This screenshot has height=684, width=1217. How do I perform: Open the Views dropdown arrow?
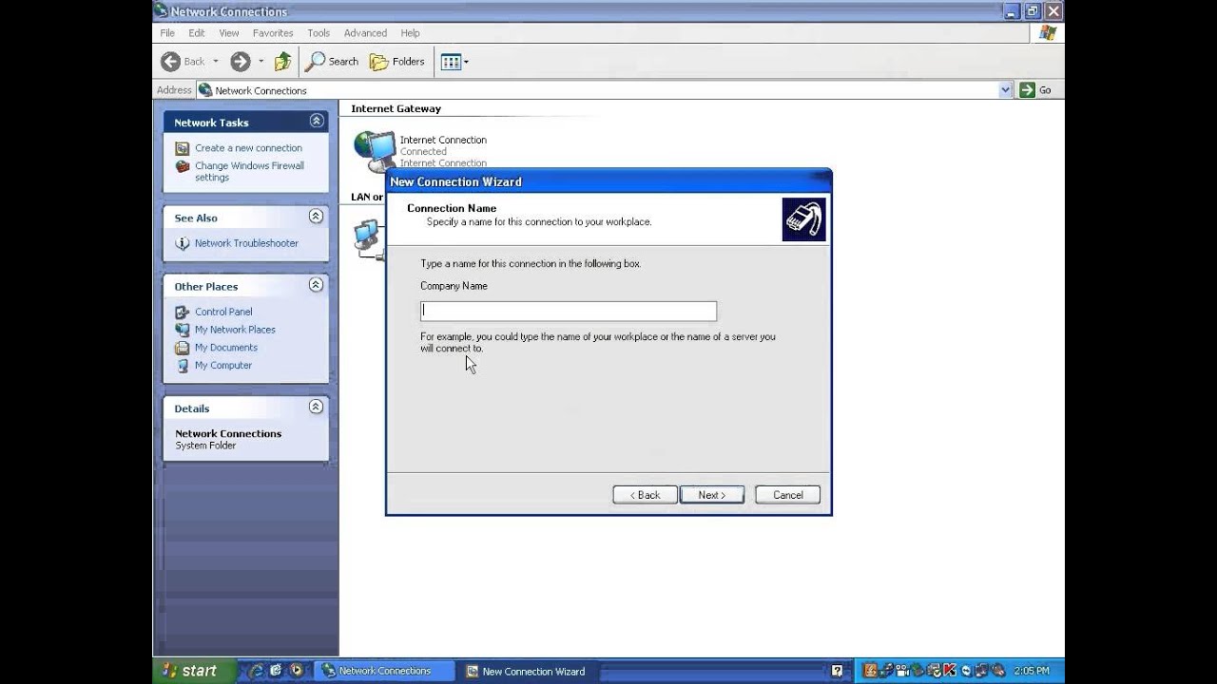click(x=466, y=62)
